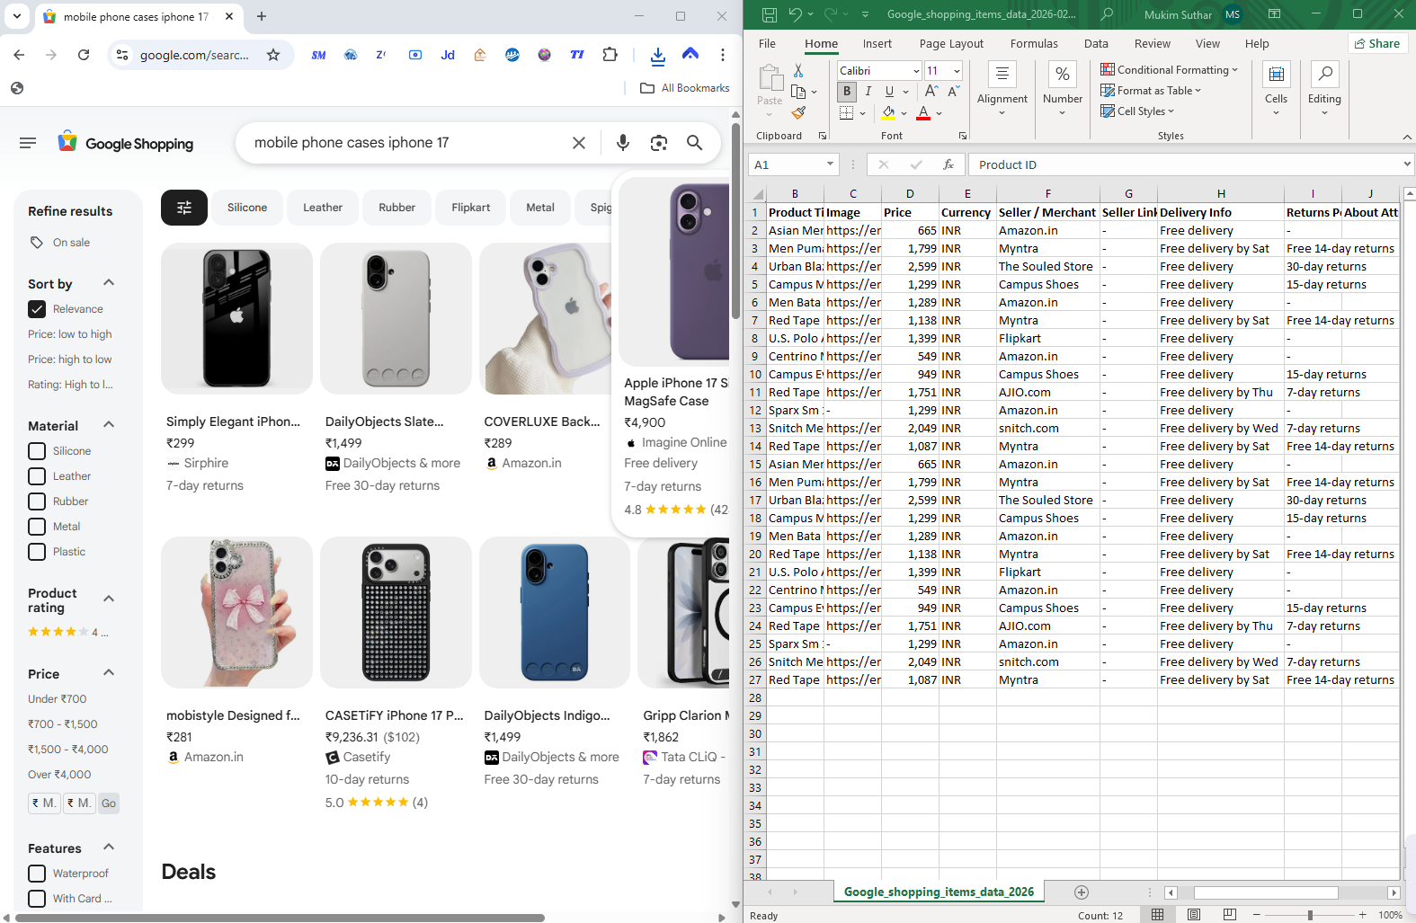
Task: Collapse the Sort by section
Action: click(109, 283)
